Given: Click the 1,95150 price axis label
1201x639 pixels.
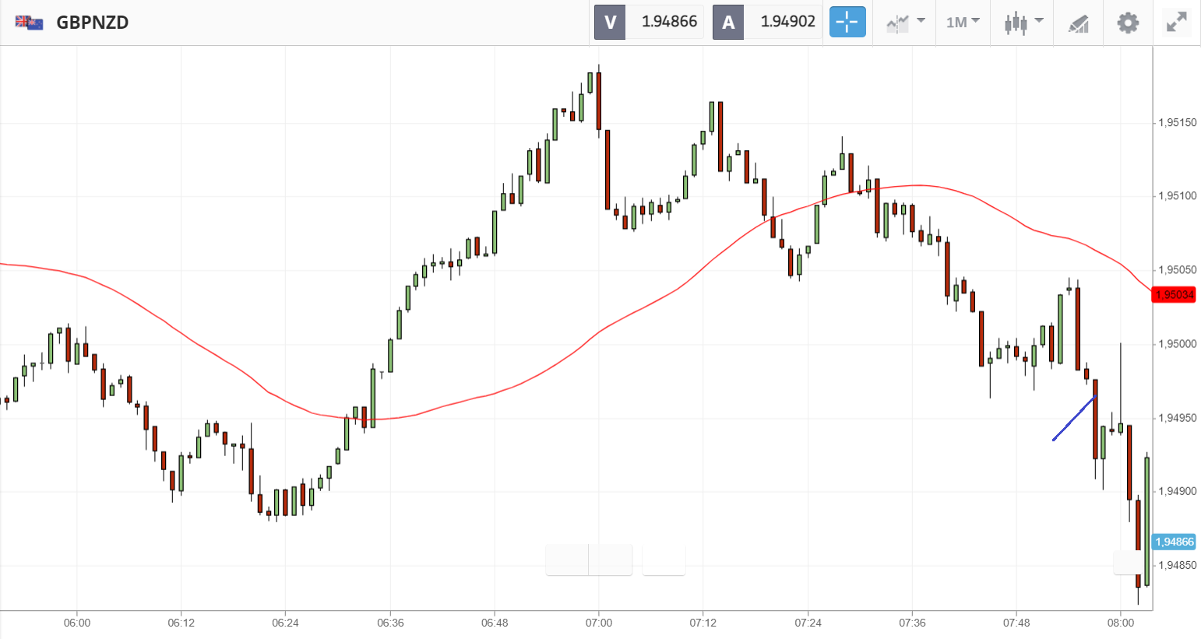Looking at the screenshot, I should 1177,123.
